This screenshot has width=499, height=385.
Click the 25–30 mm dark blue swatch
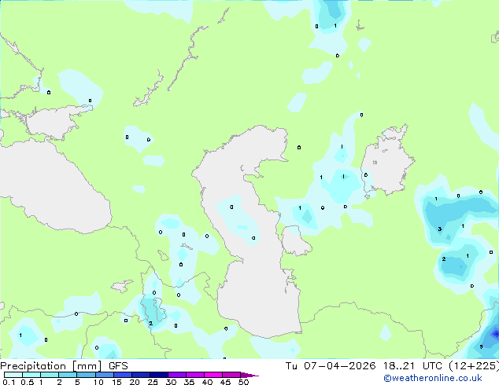point(159,375)
